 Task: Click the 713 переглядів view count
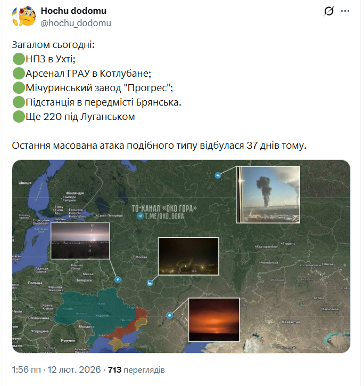[x=136, y=369]
